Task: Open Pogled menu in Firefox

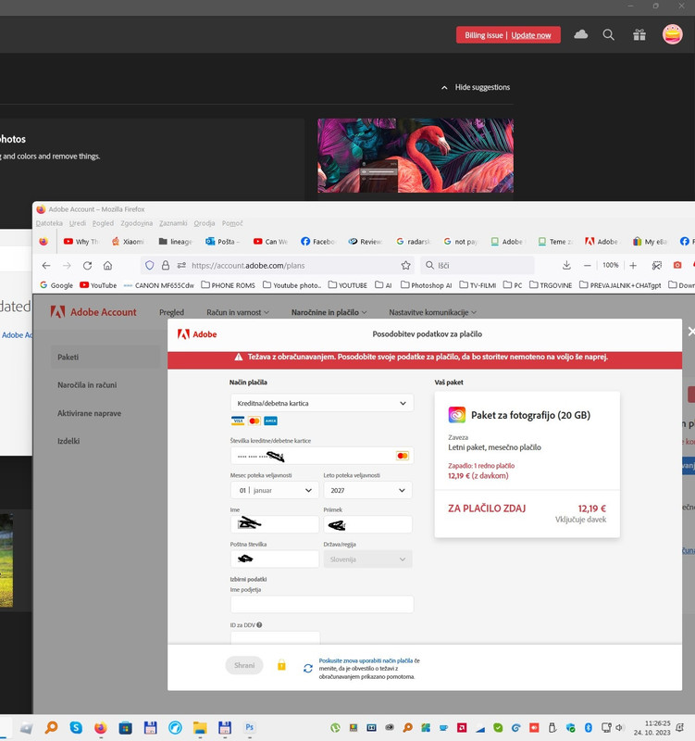Action: click(103, 223)
